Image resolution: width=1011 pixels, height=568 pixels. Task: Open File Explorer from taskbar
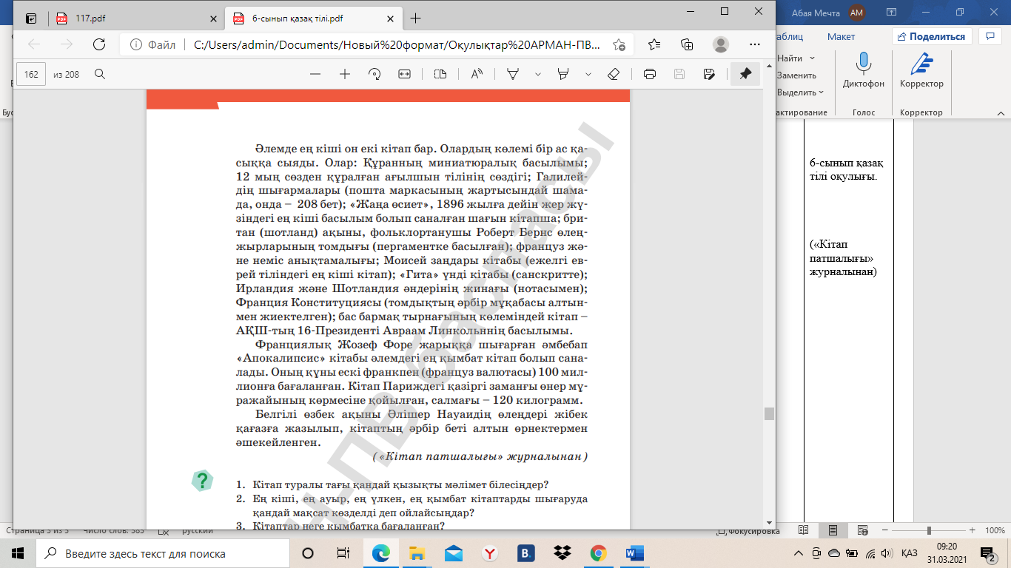pyautogui.click(x=417, y=553)
